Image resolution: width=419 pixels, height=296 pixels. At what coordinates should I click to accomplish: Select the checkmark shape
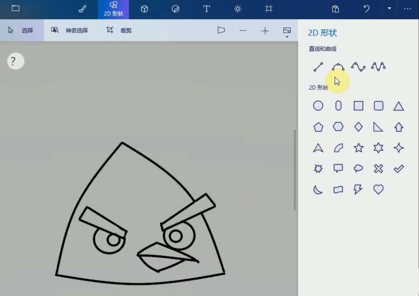coord(399,169)
